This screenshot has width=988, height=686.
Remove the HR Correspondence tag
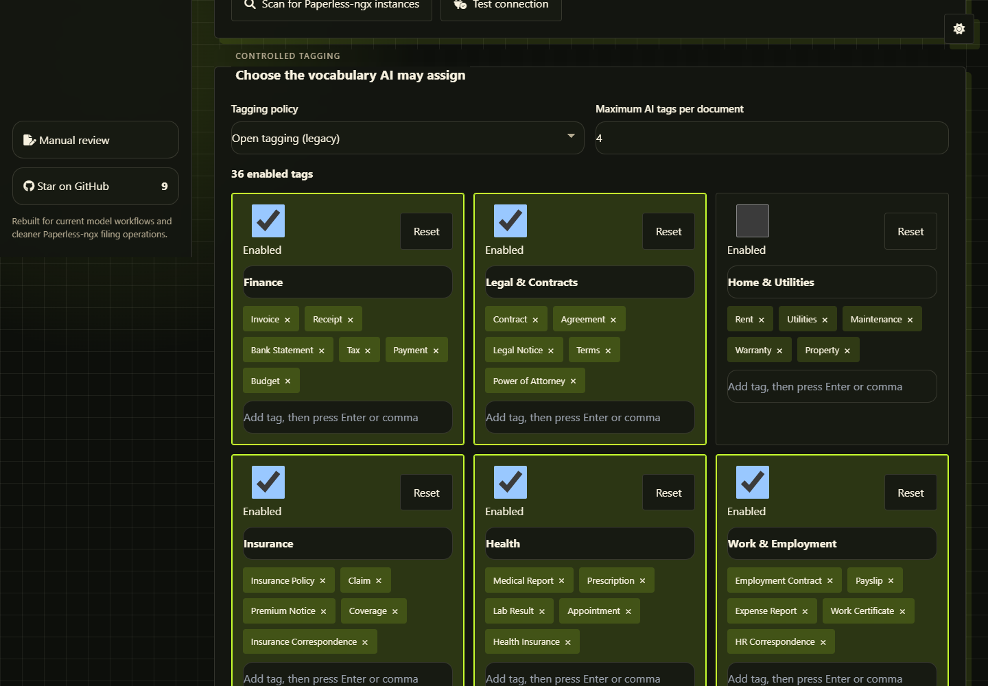coord(823,643)
